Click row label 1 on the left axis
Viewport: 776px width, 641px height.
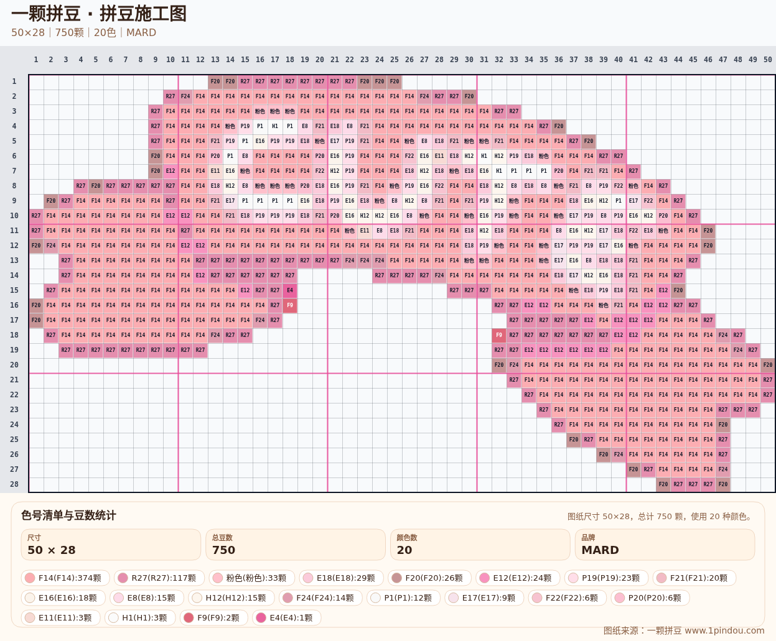click(14, 81)
